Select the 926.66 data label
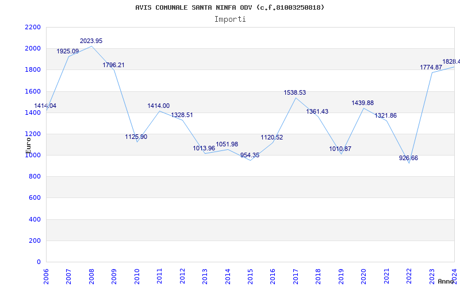This screenshot has width=460, height=287. (x=409, y=158)
